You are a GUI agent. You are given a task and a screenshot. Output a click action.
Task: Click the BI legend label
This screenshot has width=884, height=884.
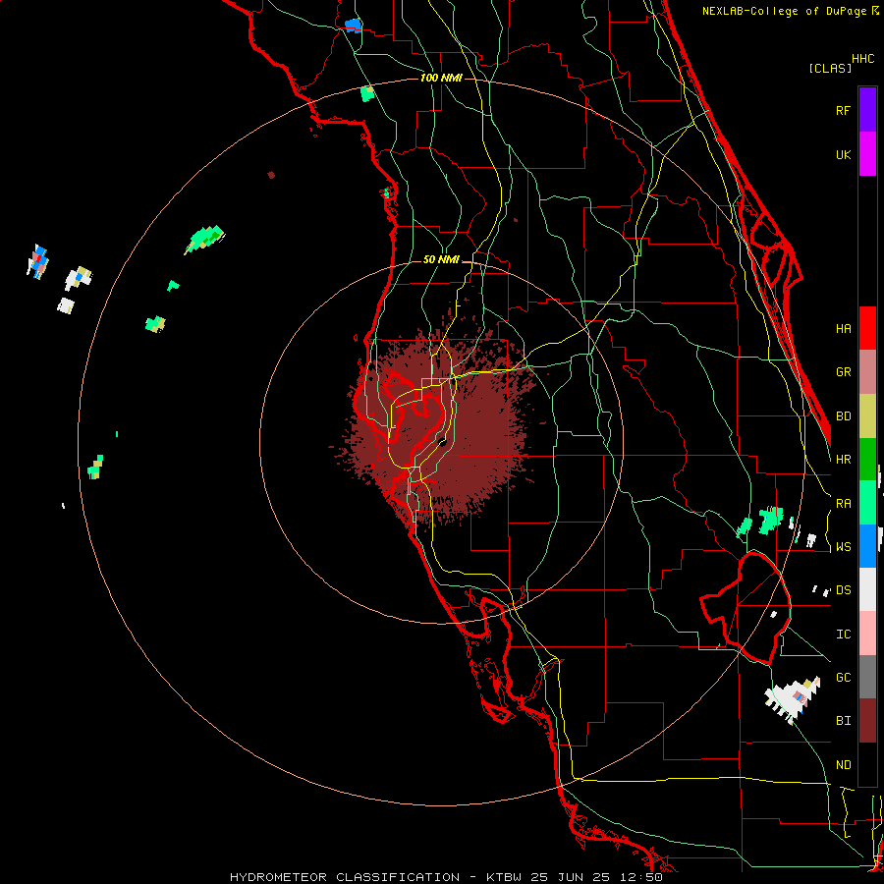coord(843,721)
